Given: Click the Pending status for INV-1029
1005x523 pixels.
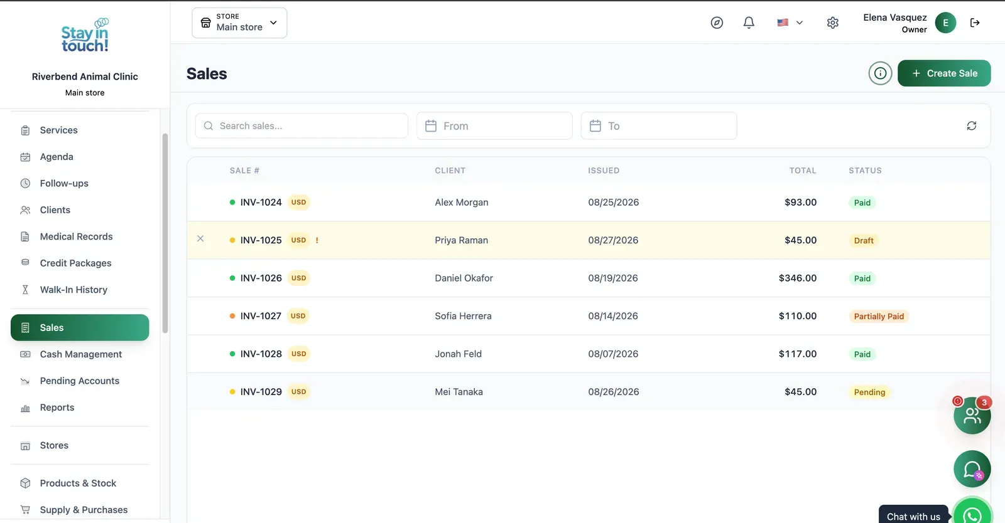Looking at the screenshot, I should (x=869, y=393).
